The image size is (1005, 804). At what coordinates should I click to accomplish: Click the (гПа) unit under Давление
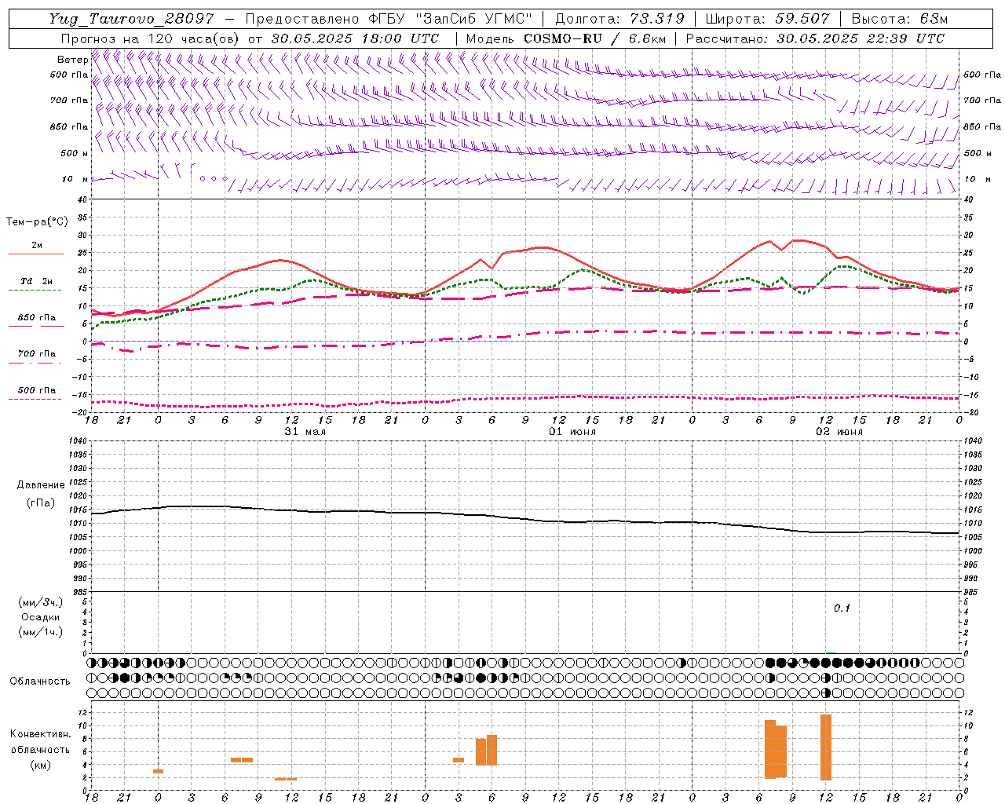[41, 503]
